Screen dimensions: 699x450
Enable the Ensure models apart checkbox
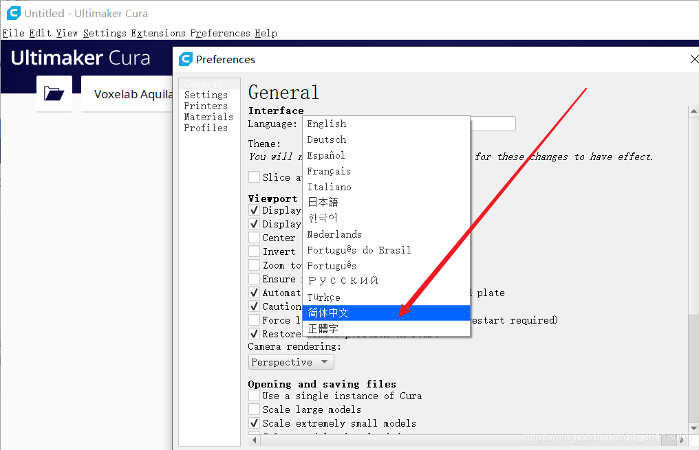tap(254, 279)
